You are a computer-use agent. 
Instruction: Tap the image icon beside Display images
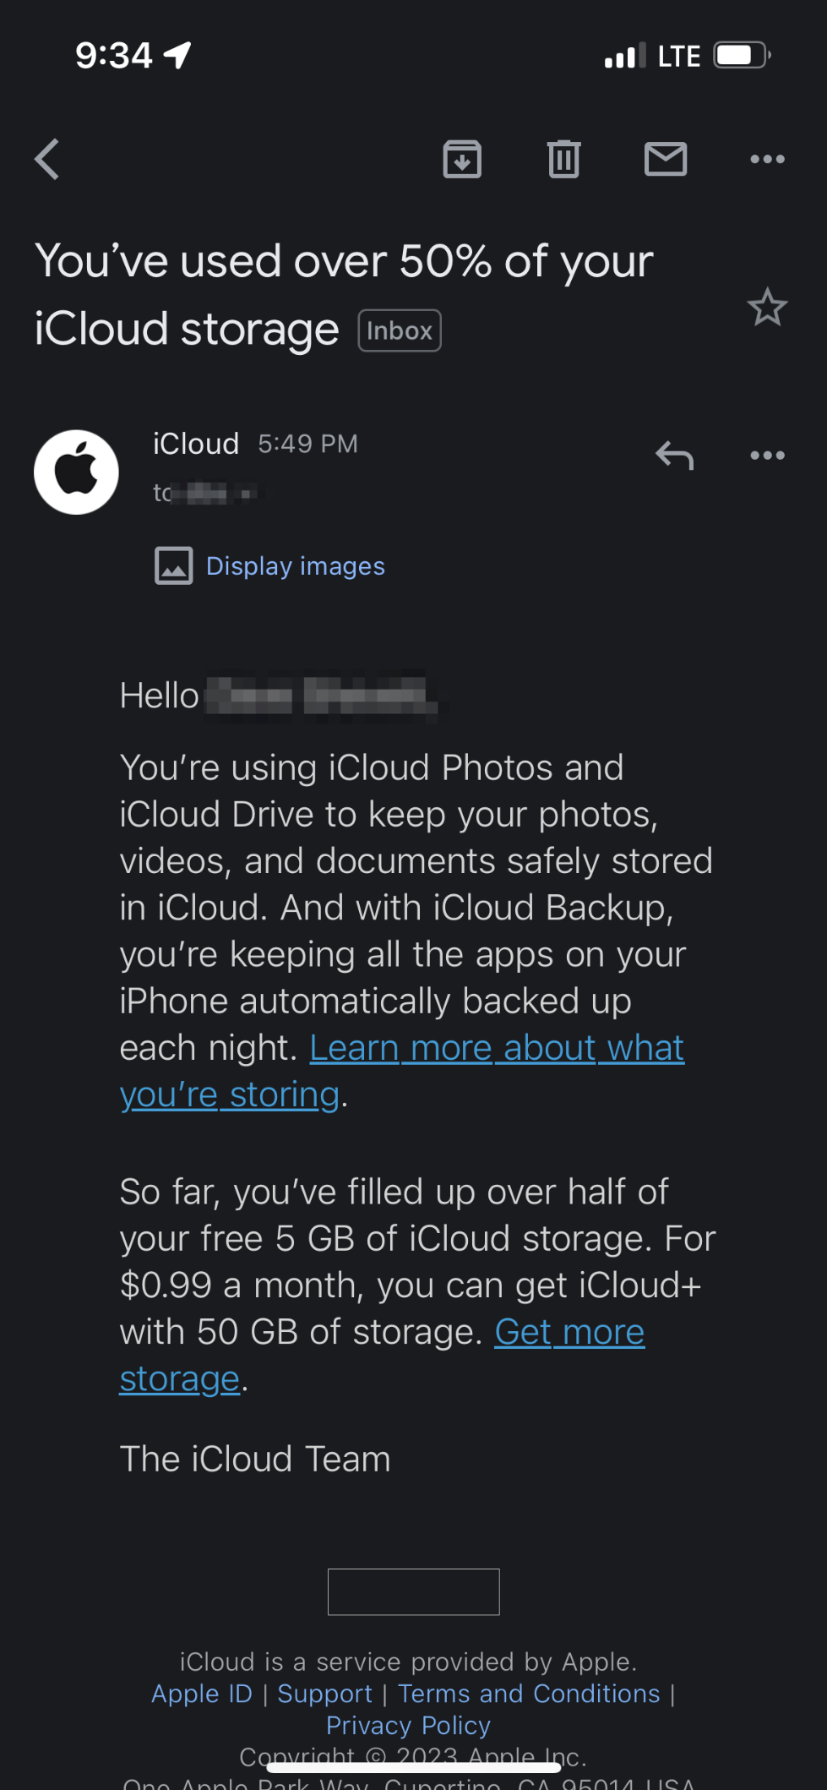pyautogui.click(x=173, y=565)
